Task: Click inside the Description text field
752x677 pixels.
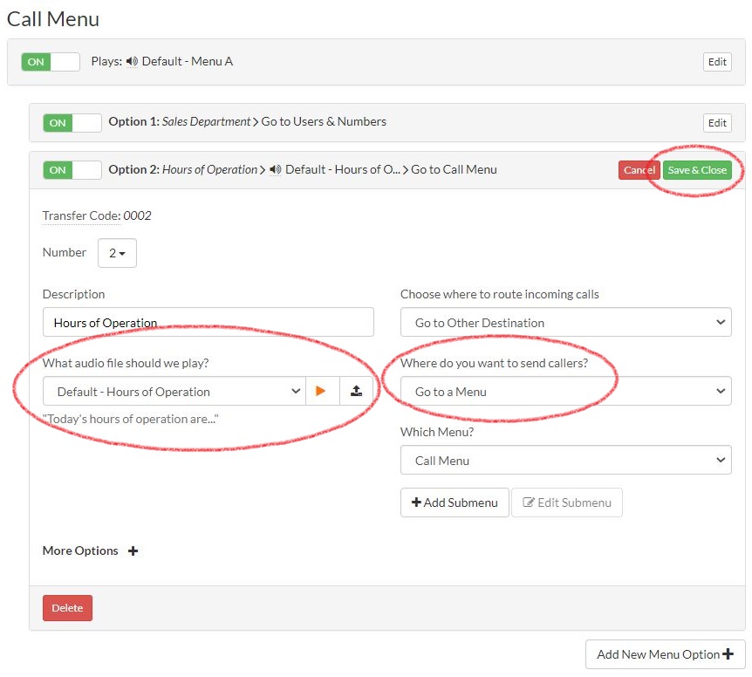Action: pyautogui.click(x=208, y=321)
